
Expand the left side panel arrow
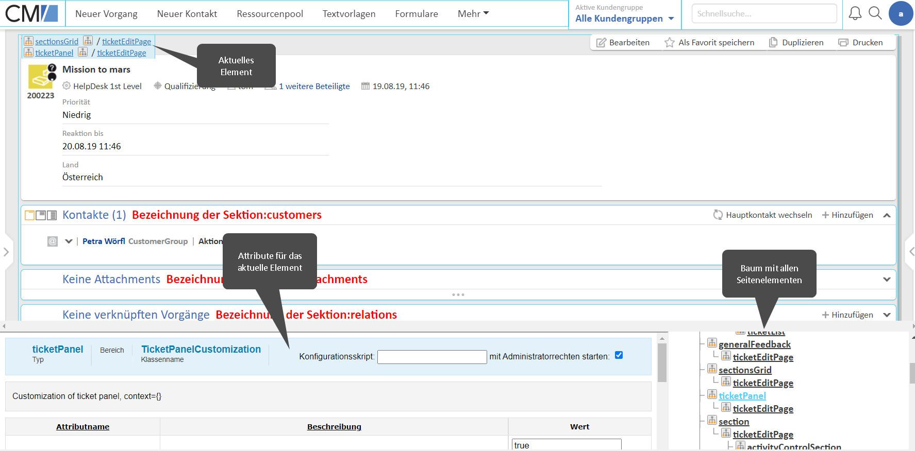click(x=6, y=252)
